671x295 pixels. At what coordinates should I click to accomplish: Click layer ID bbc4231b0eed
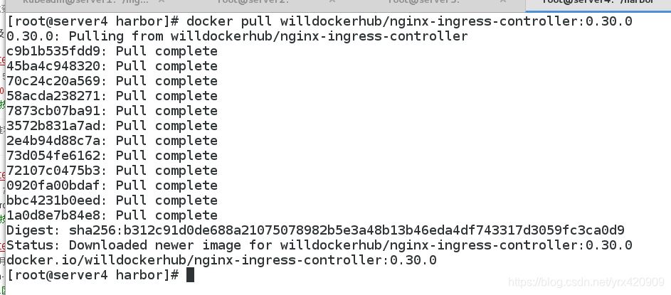(x=53, y=200)
